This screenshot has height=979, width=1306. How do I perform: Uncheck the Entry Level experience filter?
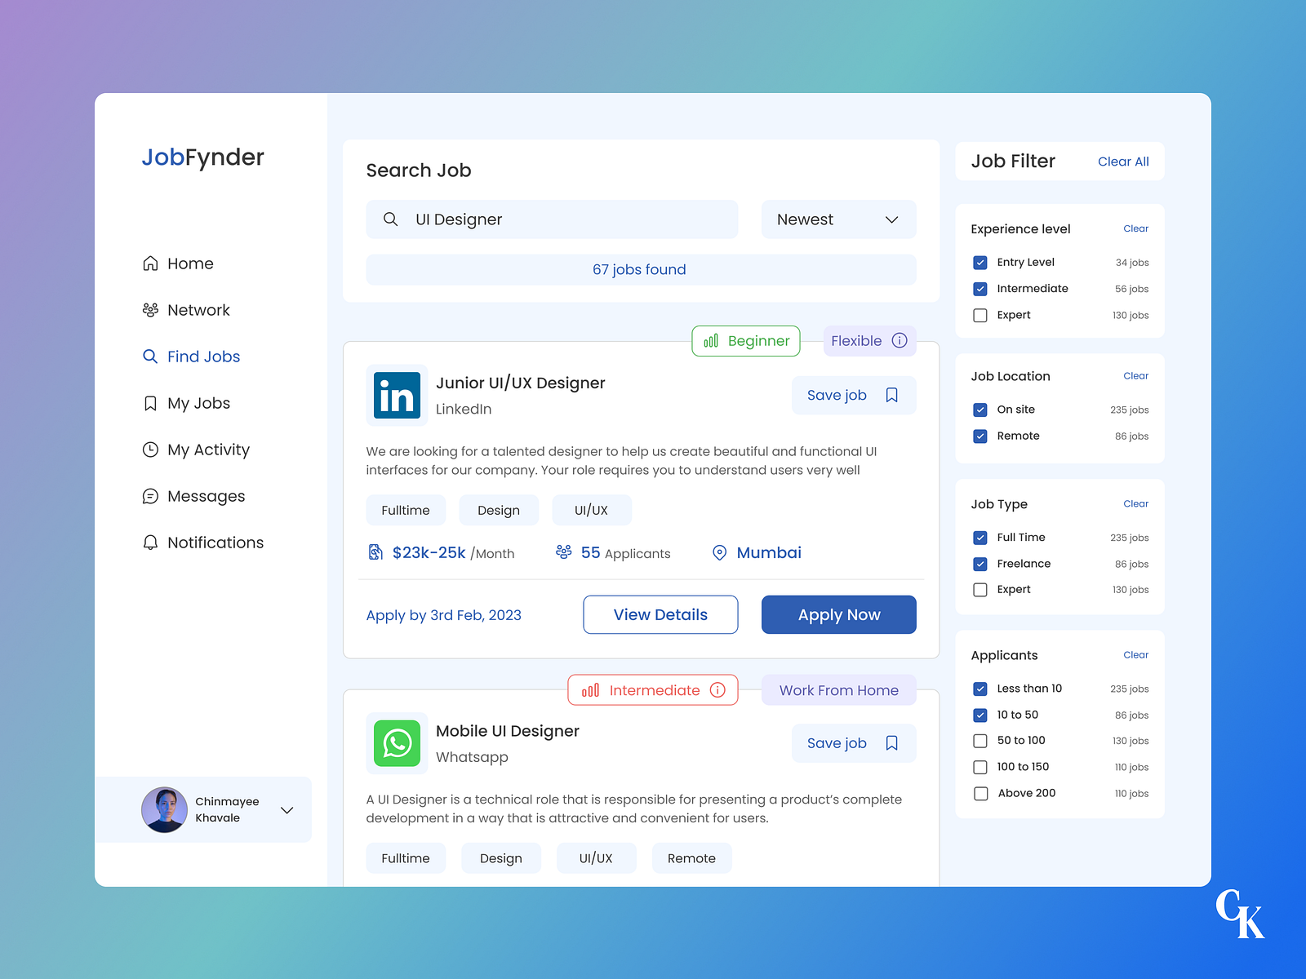coord(979,262)
